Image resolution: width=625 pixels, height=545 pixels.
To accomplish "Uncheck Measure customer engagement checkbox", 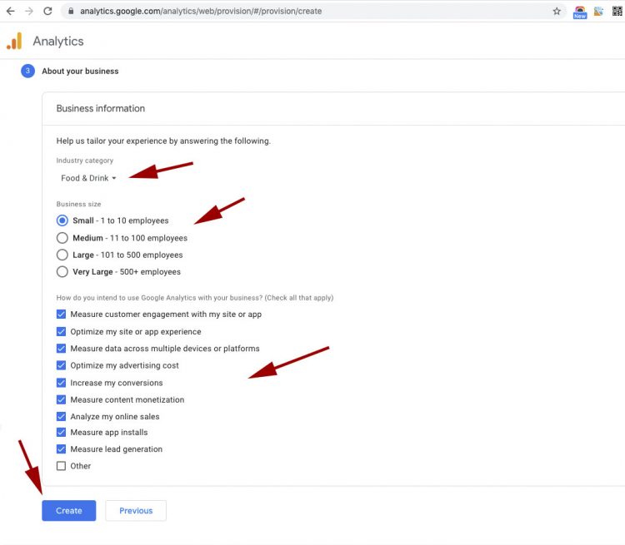I will point(61,315).
